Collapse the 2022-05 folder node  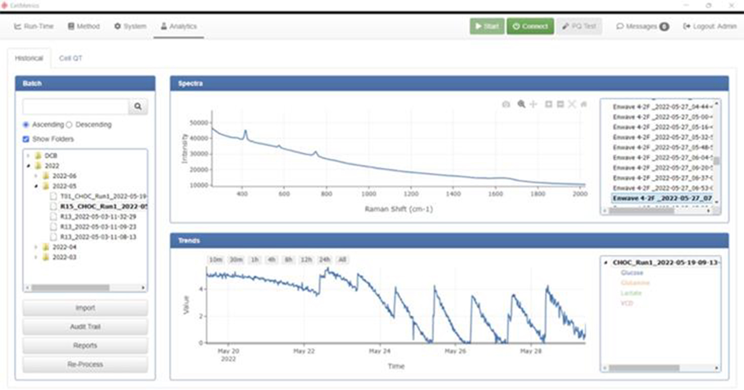(x=36, y=186)
